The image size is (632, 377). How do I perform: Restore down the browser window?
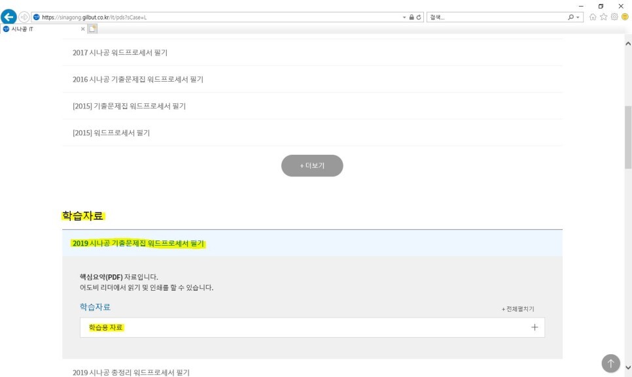click(x=601, y=6)
